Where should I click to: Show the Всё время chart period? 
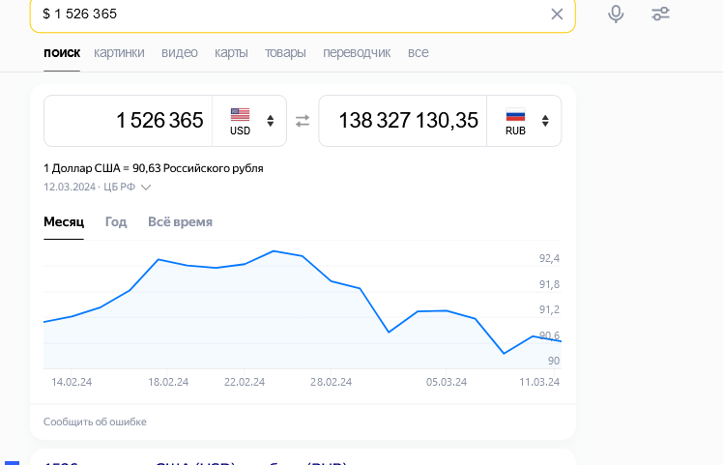(x=180, y=222)
